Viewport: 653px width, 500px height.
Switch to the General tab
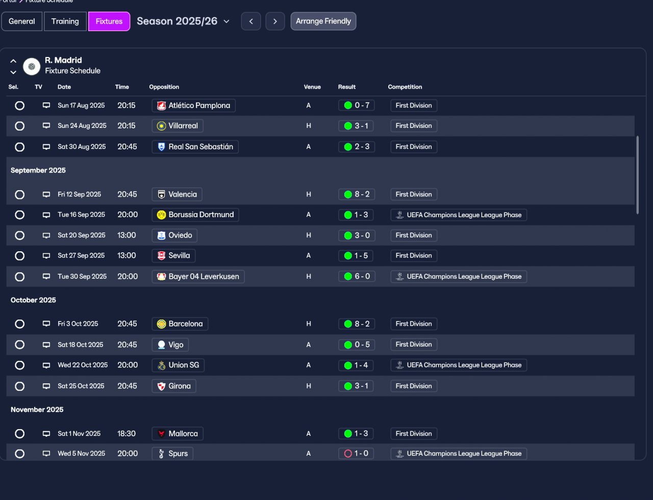[x=22, y=21]
